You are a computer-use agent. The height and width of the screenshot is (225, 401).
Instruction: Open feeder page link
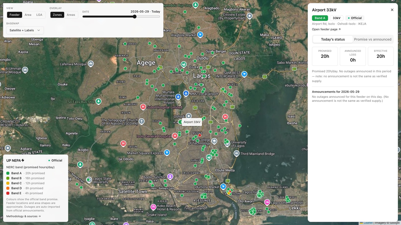[326, 29]
